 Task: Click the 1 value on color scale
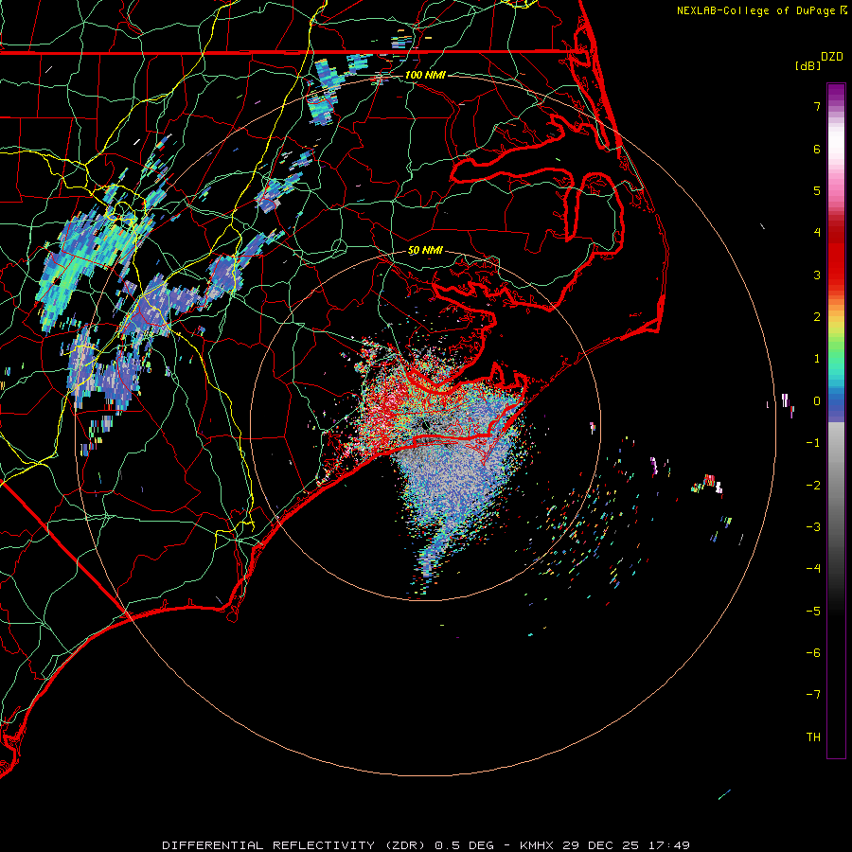(x=817, y=359)
